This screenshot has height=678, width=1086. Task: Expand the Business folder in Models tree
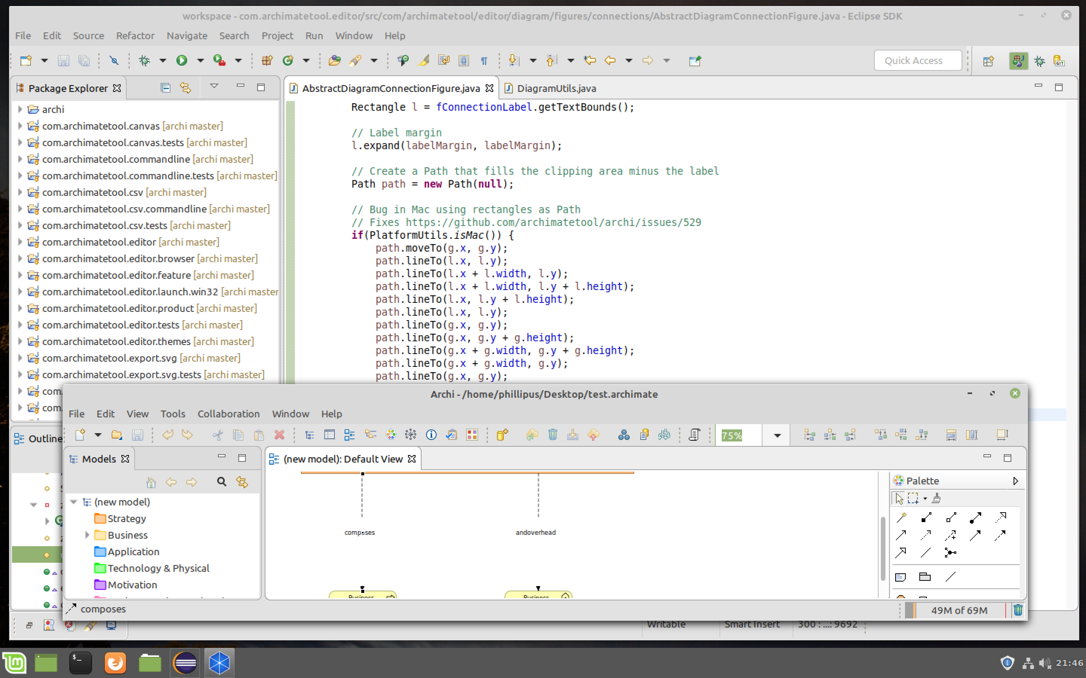tap(87, 534)
